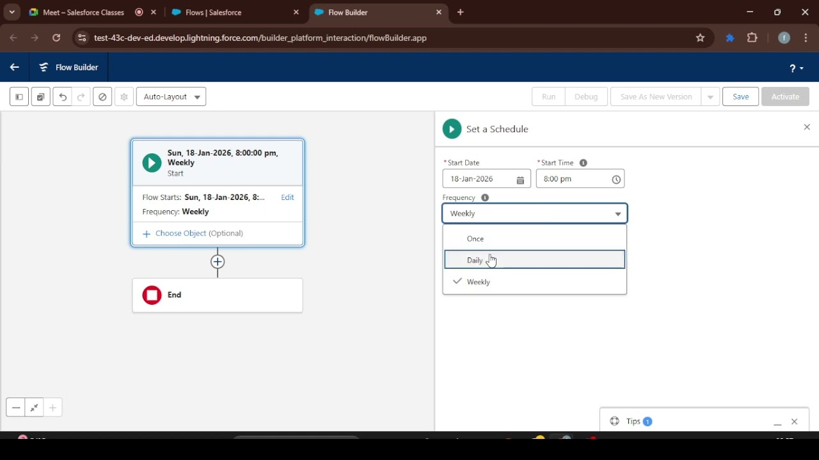Open the Start Date calendar picker
This screenshot has width=819, height=460.
click(520, 180)
